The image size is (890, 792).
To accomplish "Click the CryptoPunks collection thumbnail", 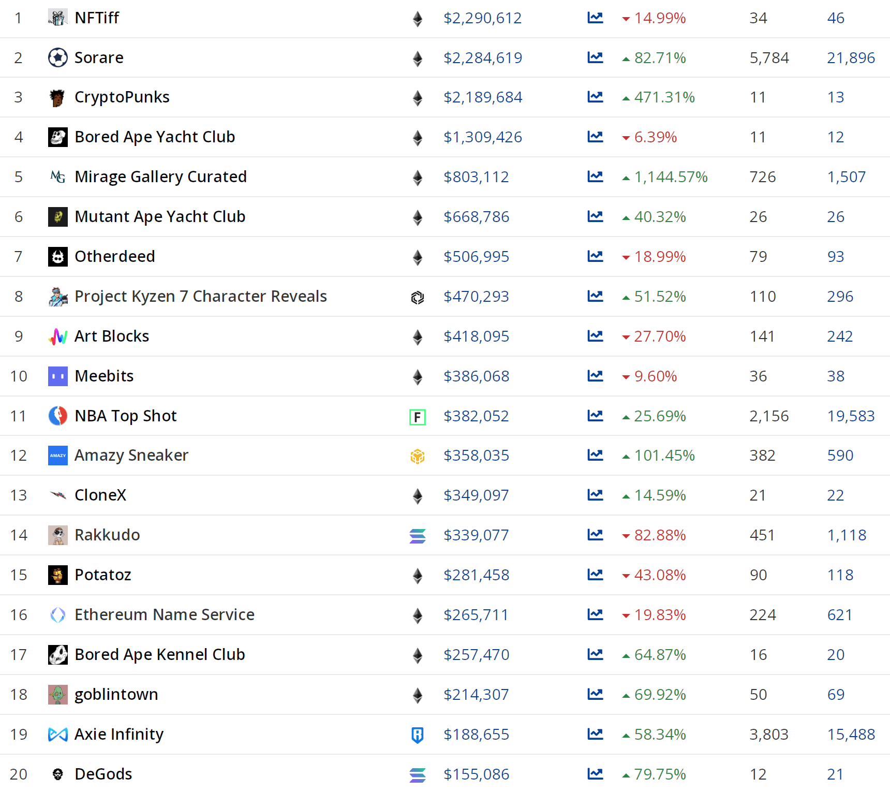I will coord(58,97).
